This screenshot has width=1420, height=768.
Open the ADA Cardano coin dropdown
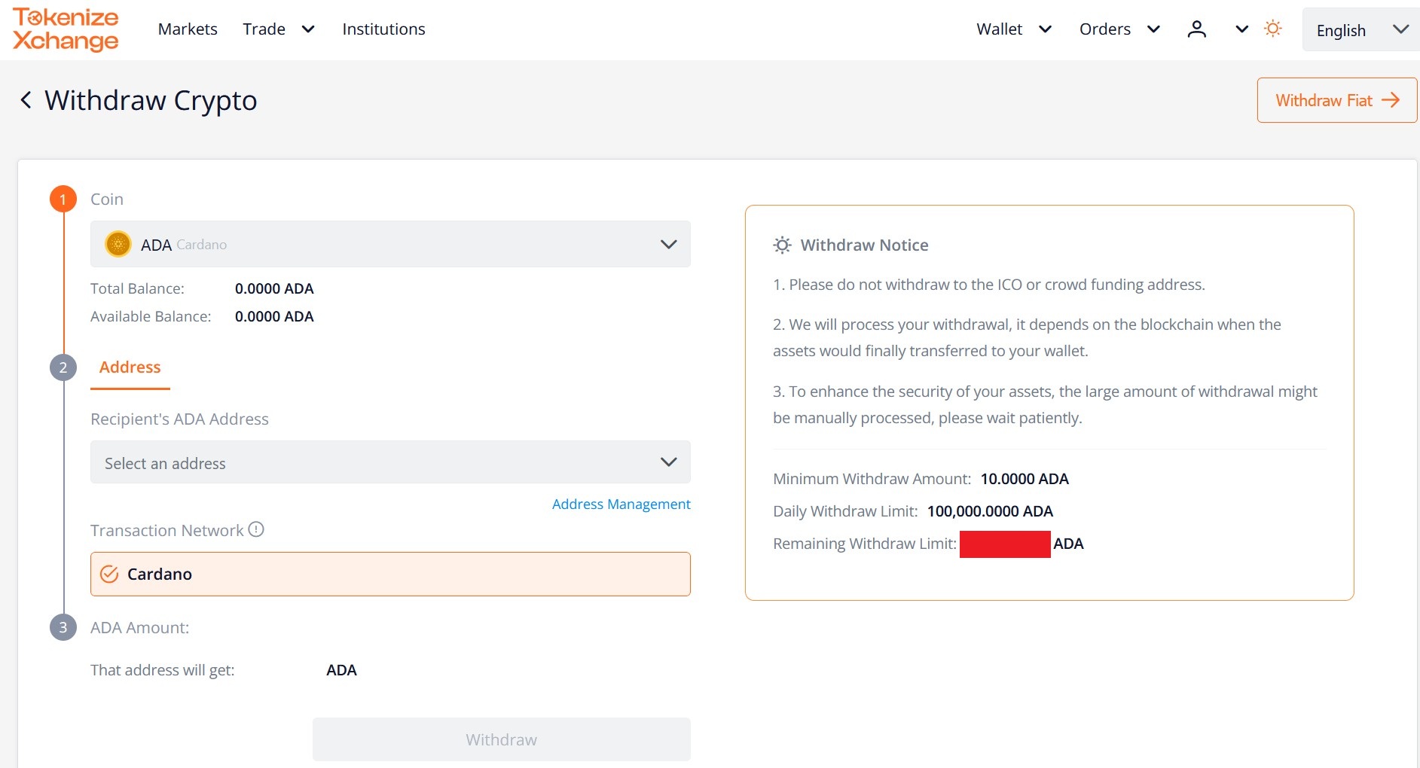[390, 244]
